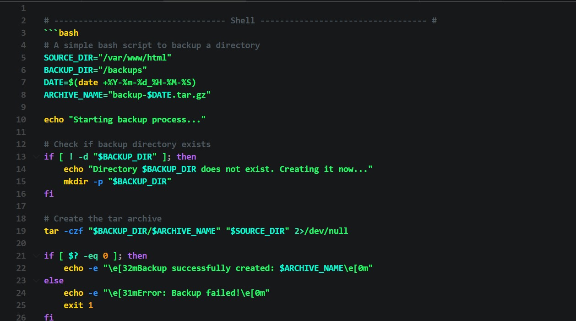576x321 pixels.
Task: Click the 'then' keyword on line 13
Action: 186,157
